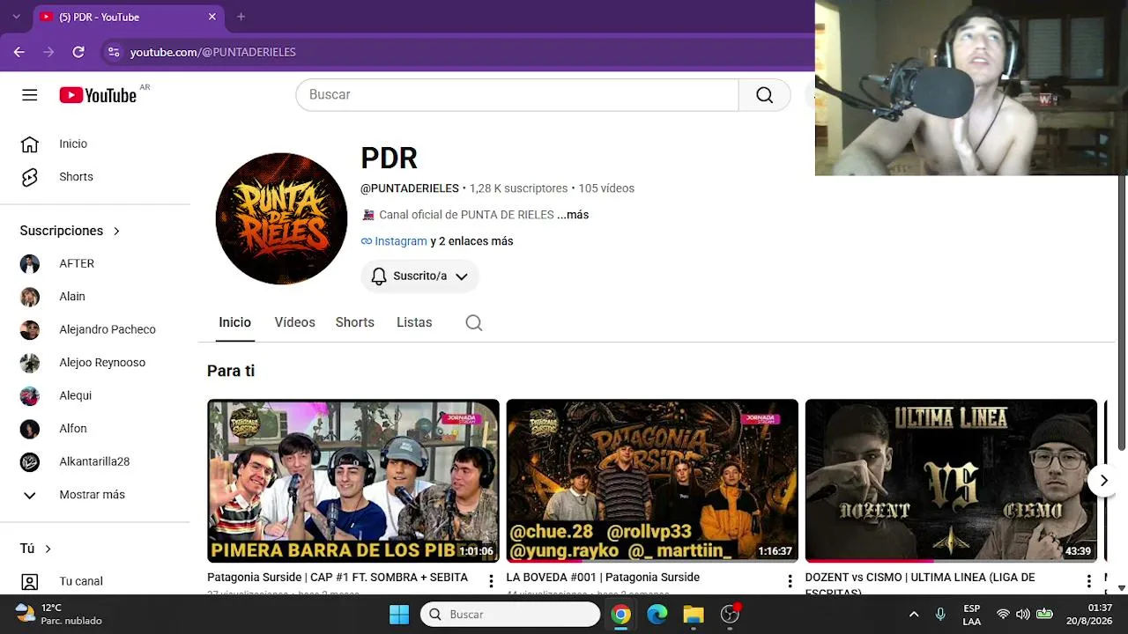
Task: Launch Microsoft Edge from the taskbar
Action: pyautogui.click(x=657, y=614)
